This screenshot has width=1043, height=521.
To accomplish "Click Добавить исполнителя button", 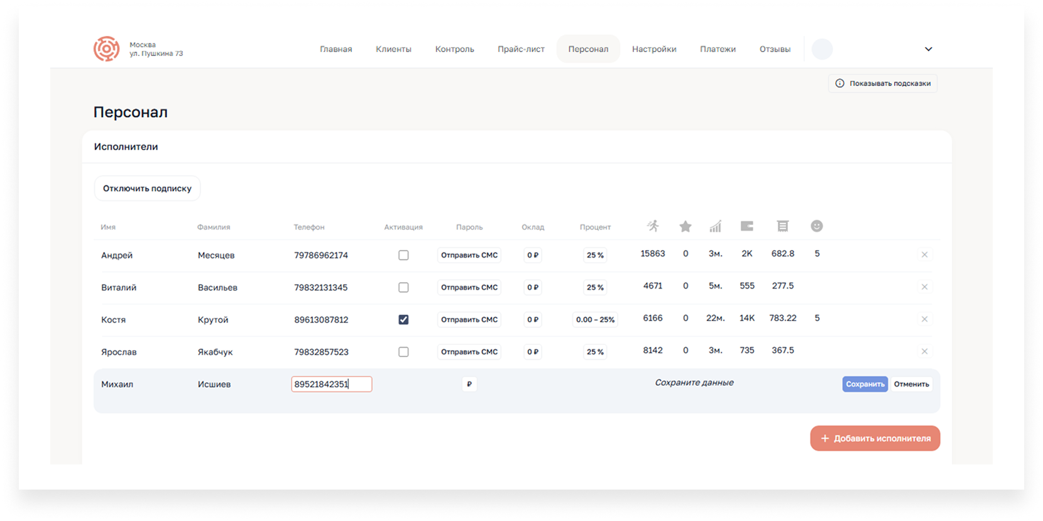I will (x=875, y=439).
